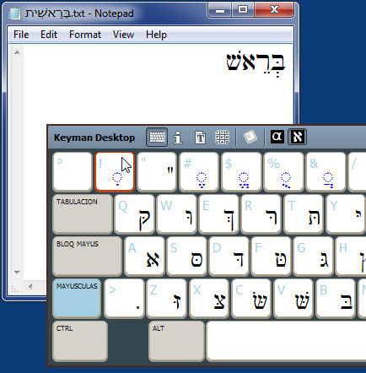Minimize the Notepad window

click(220, 10)
